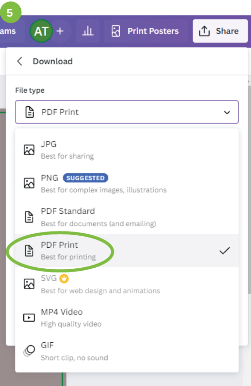Click the back arrow beside Download
Image resolution: width=251 pixels, height=386 pixels.
click(x=20, y=61)
